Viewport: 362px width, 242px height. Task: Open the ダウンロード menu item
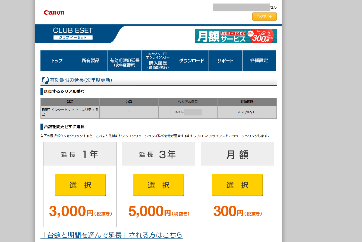192,61
